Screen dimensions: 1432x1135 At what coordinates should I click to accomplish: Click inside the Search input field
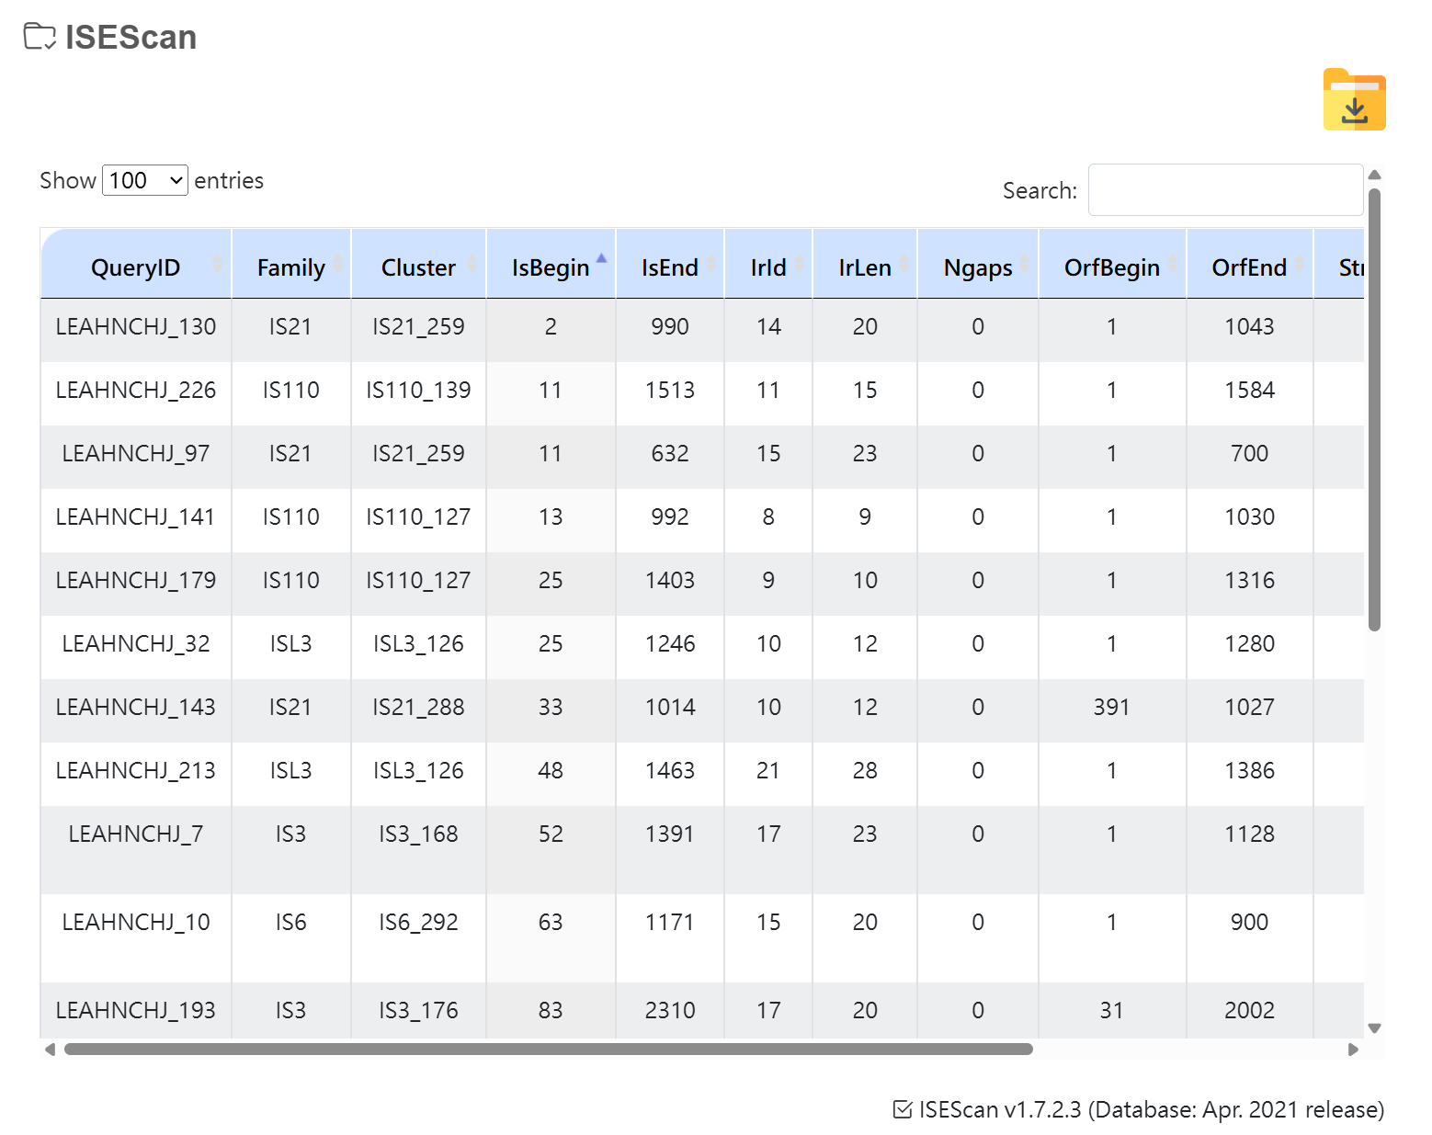[x=1224, y=190]
